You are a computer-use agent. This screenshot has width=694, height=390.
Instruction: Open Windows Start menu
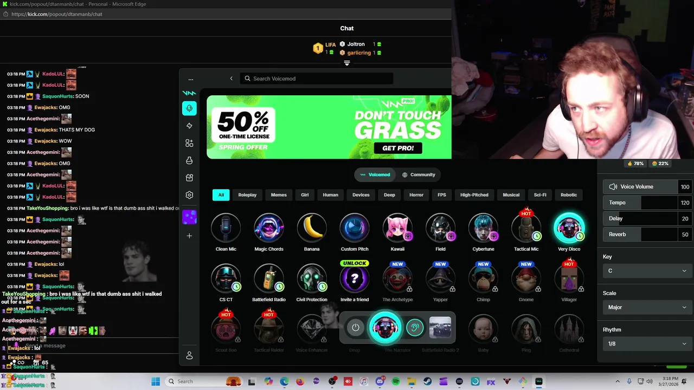pyautogui.click(x=156, y=381)
